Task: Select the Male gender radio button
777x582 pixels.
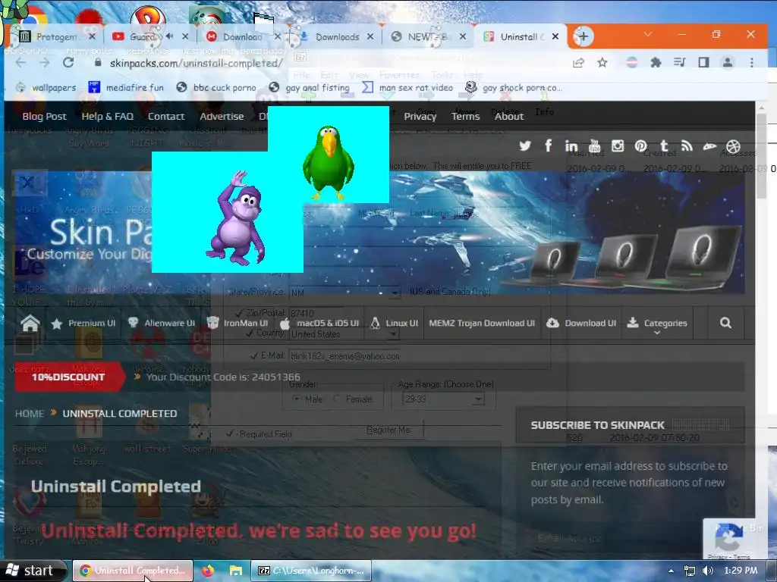Action: pyautogui.click(x=297, y=399)
